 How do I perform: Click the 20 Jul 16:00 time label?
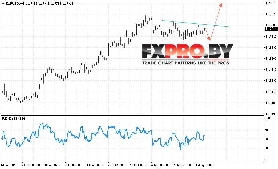pos(116,165)
